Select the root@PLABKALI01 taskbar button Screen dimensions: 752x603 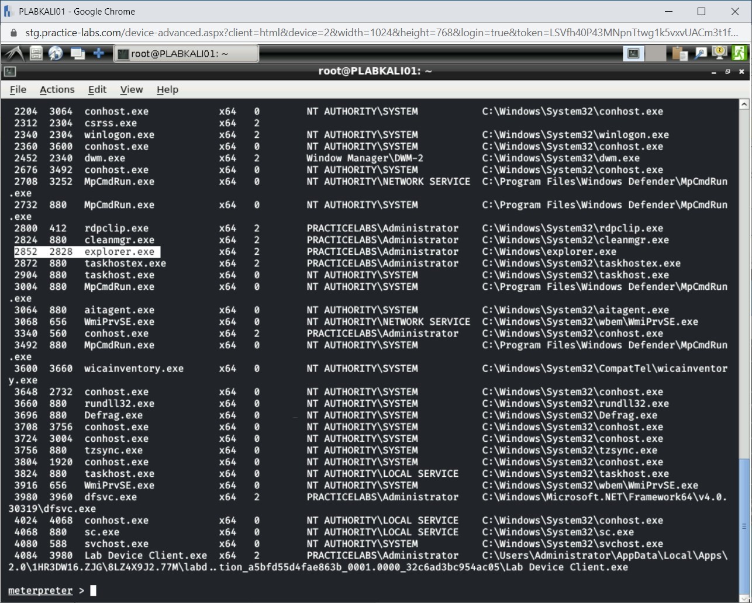[186, 53]
